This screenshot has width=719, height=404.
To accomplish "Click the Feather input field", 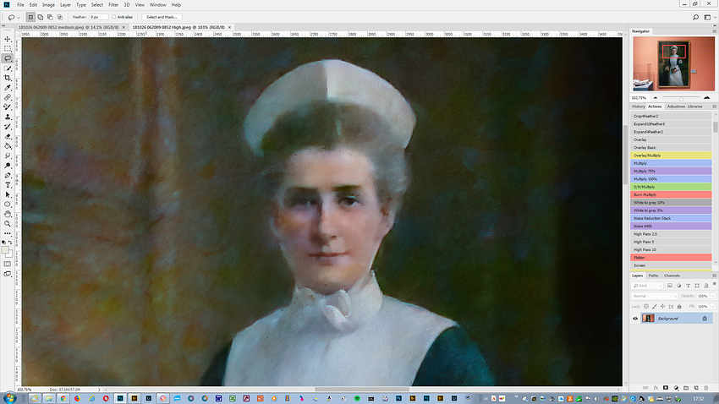I will pyautogui.click(x=98, y=17).
